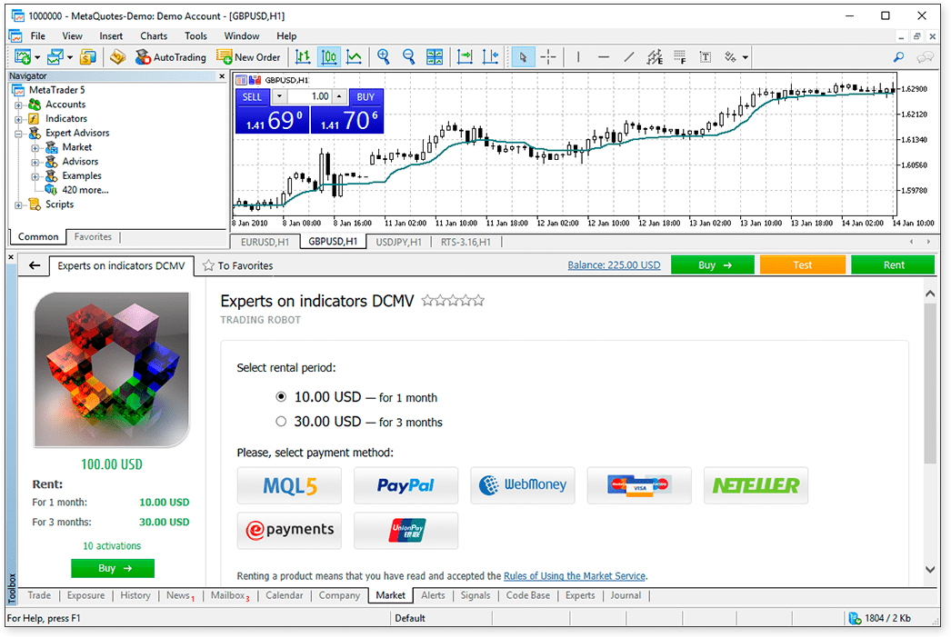951x638 pixels.
Task: Select 10.00 USD for 1 month rental
Action: (281, 396)
